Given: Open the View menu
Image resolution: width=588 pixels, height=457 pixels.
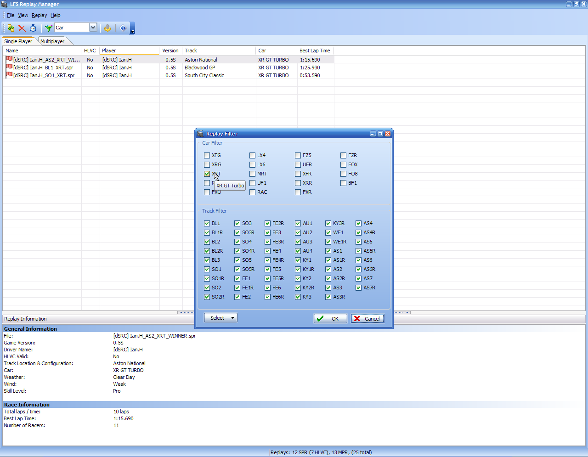Looking at the screenshot, I should point(23,15).
